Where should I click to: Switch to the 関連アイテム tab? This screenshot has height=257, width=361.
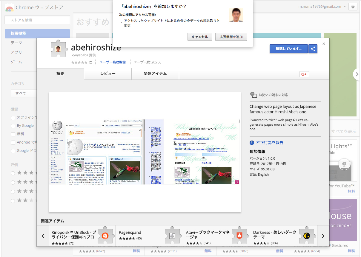pos(155,74)
